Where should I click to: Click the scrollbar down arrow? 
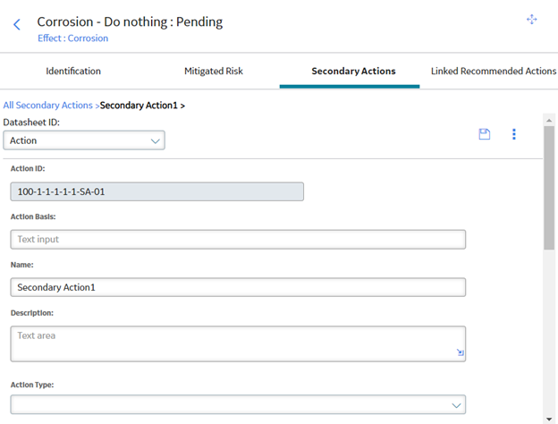click(x=549, y=419)
